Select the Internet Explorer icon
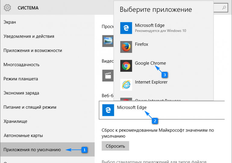 [x=126, y=85]
